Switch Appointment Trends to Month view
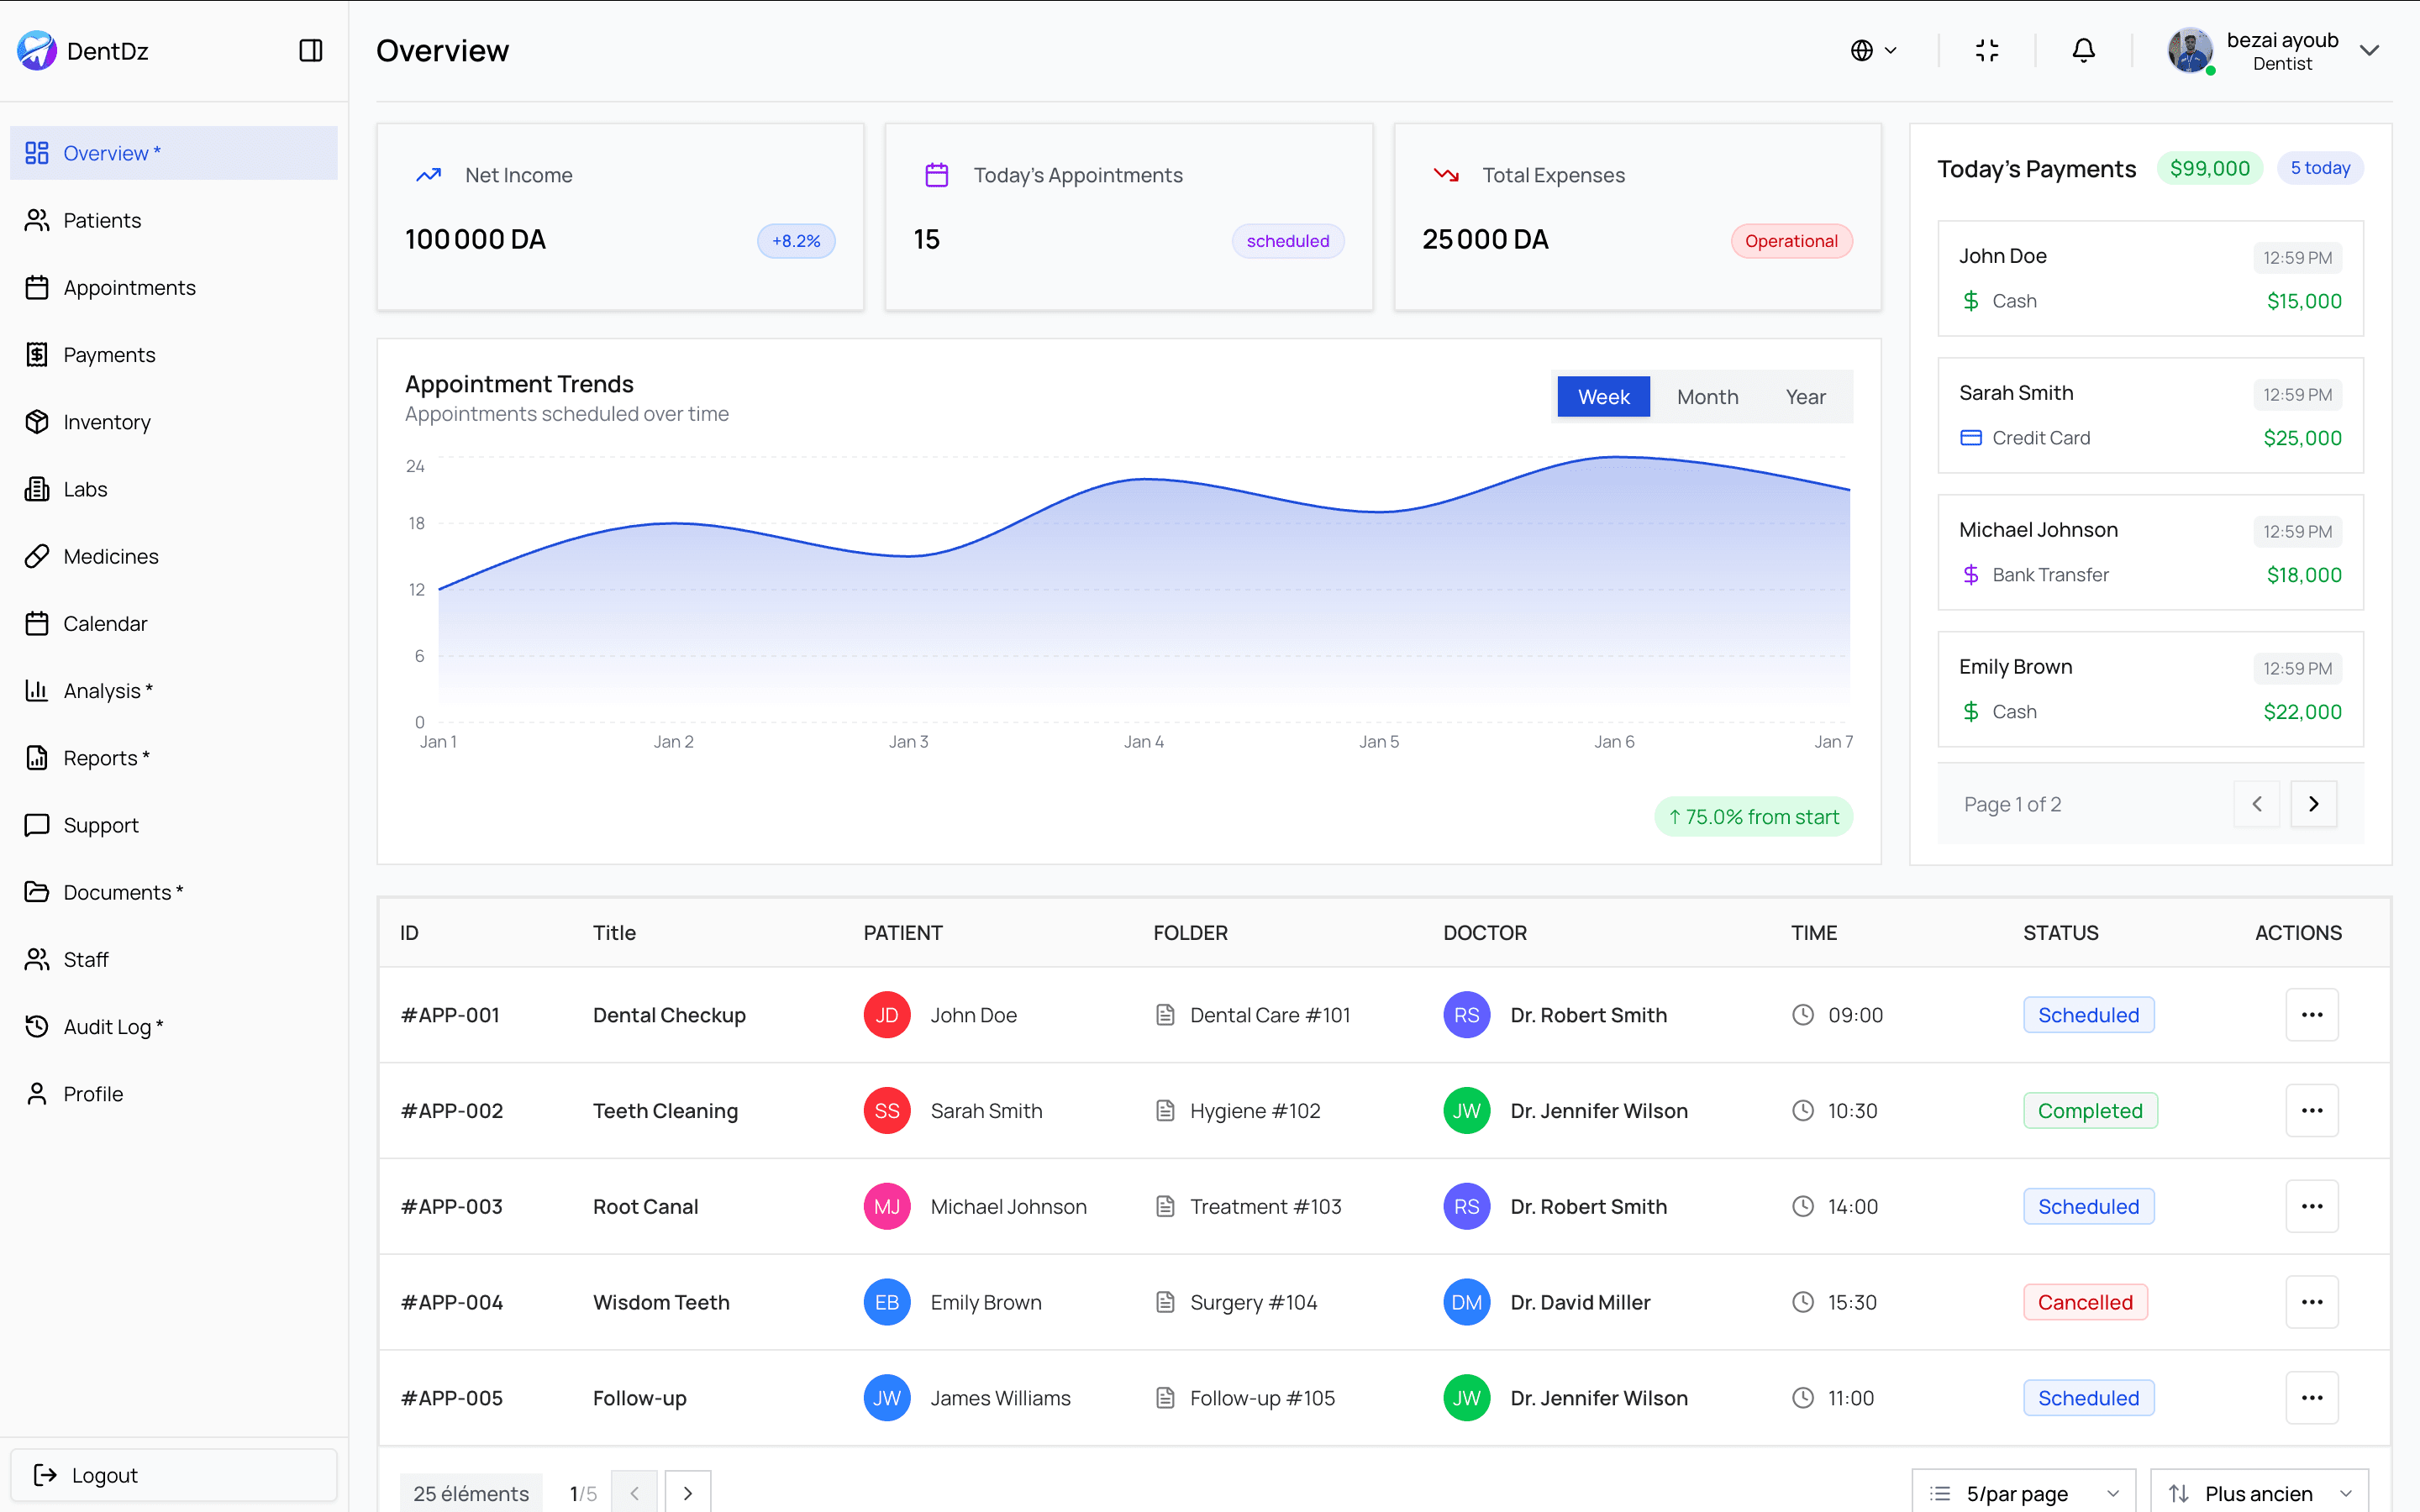The height and width of the screenshot is (1512, 2420). coord(1707,396)
